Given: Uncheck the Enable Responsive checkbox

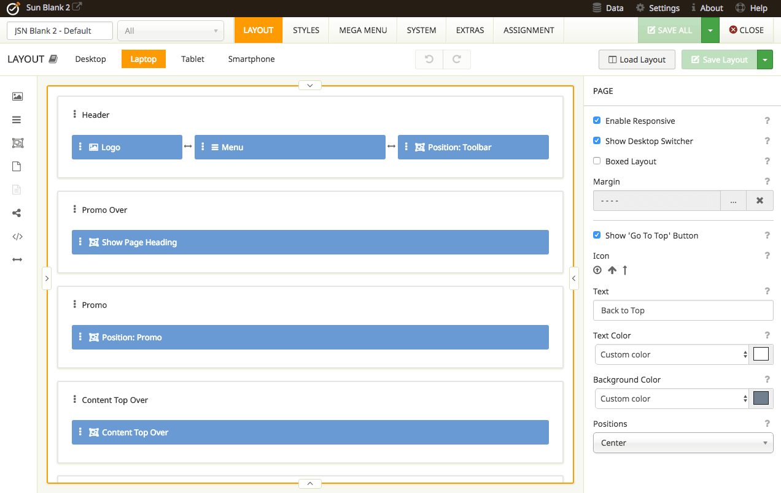Looking at the screenshot, I should pyautogui.click(x=597, y=121).
